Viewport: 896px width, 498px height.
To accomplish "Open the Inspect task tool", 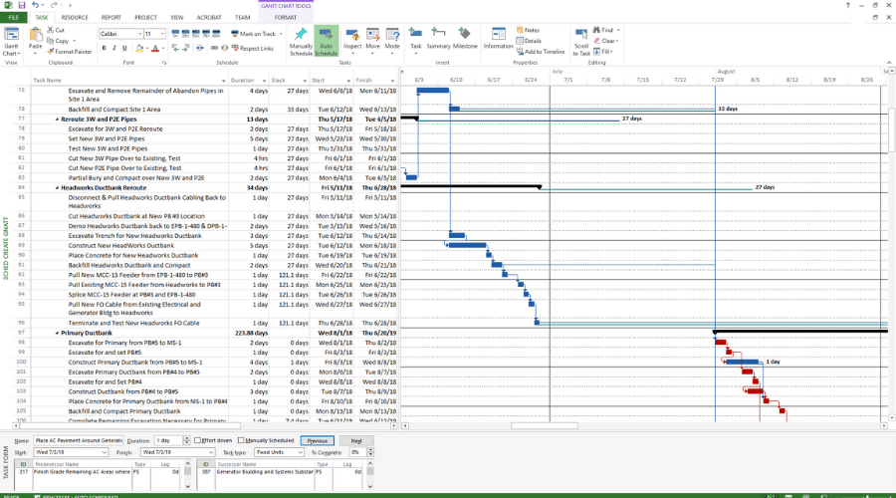I will pos(352,39).
